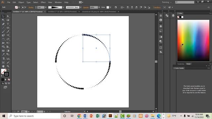This screenshot has width=212, height=119.
Task: Open the fill color dropdown in control bar
Action: [19, 7]
